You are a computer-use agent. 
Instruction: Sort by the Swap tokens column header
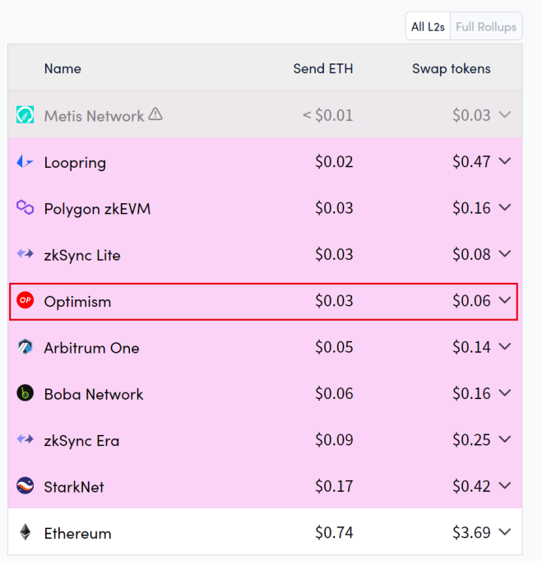(451, 69)
